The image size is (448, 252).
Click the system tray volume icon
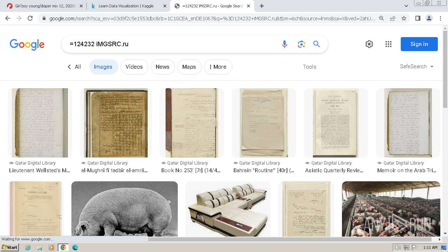click(x=397, y=247)
